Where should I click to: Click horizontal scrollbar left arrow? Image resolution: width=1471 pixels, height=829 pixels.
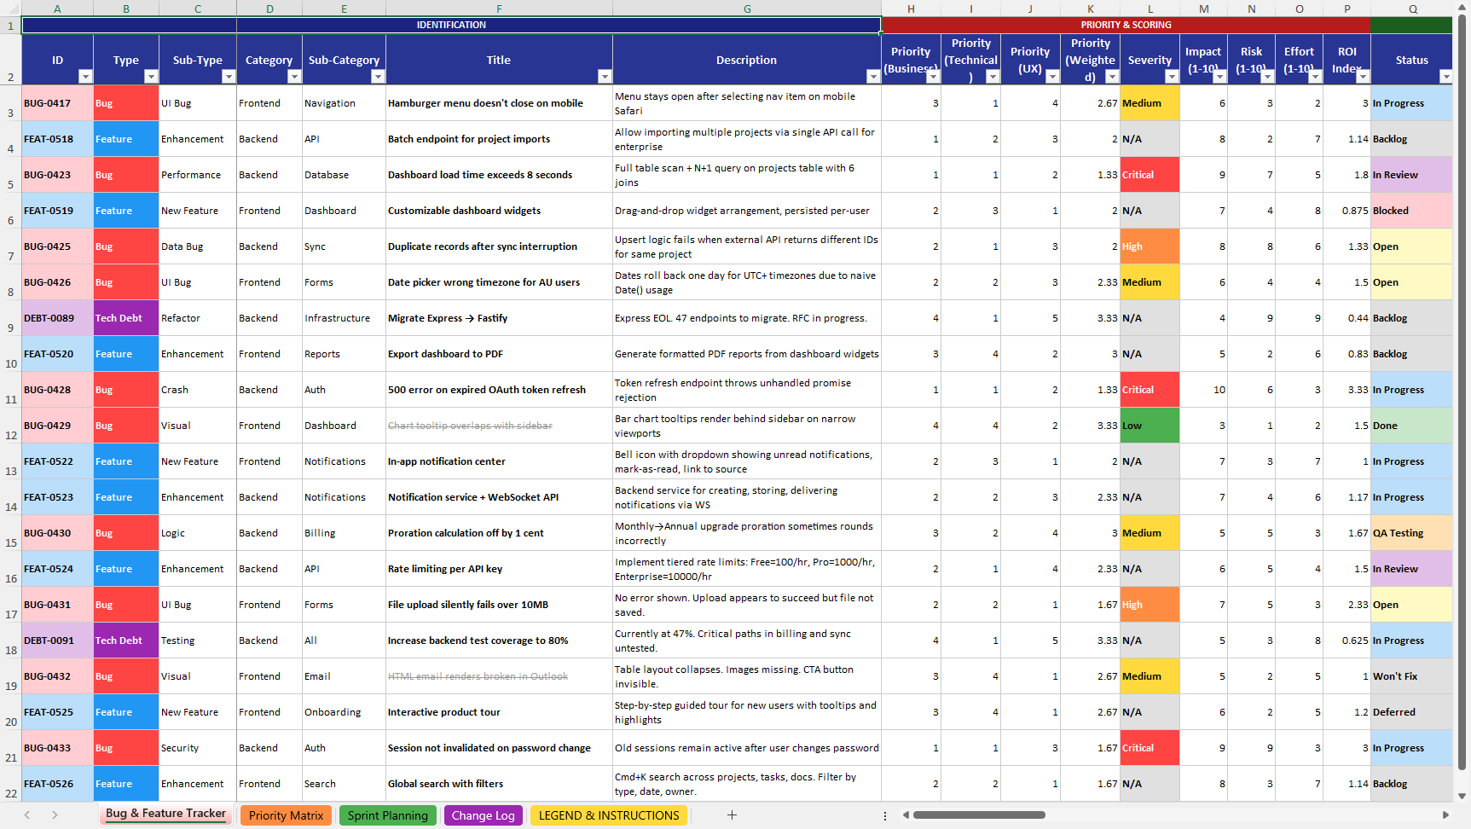tap(906, 815)
